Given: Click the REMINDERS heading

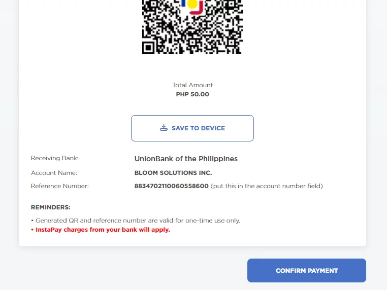Looking at the screenshot, I should [51, 207].
